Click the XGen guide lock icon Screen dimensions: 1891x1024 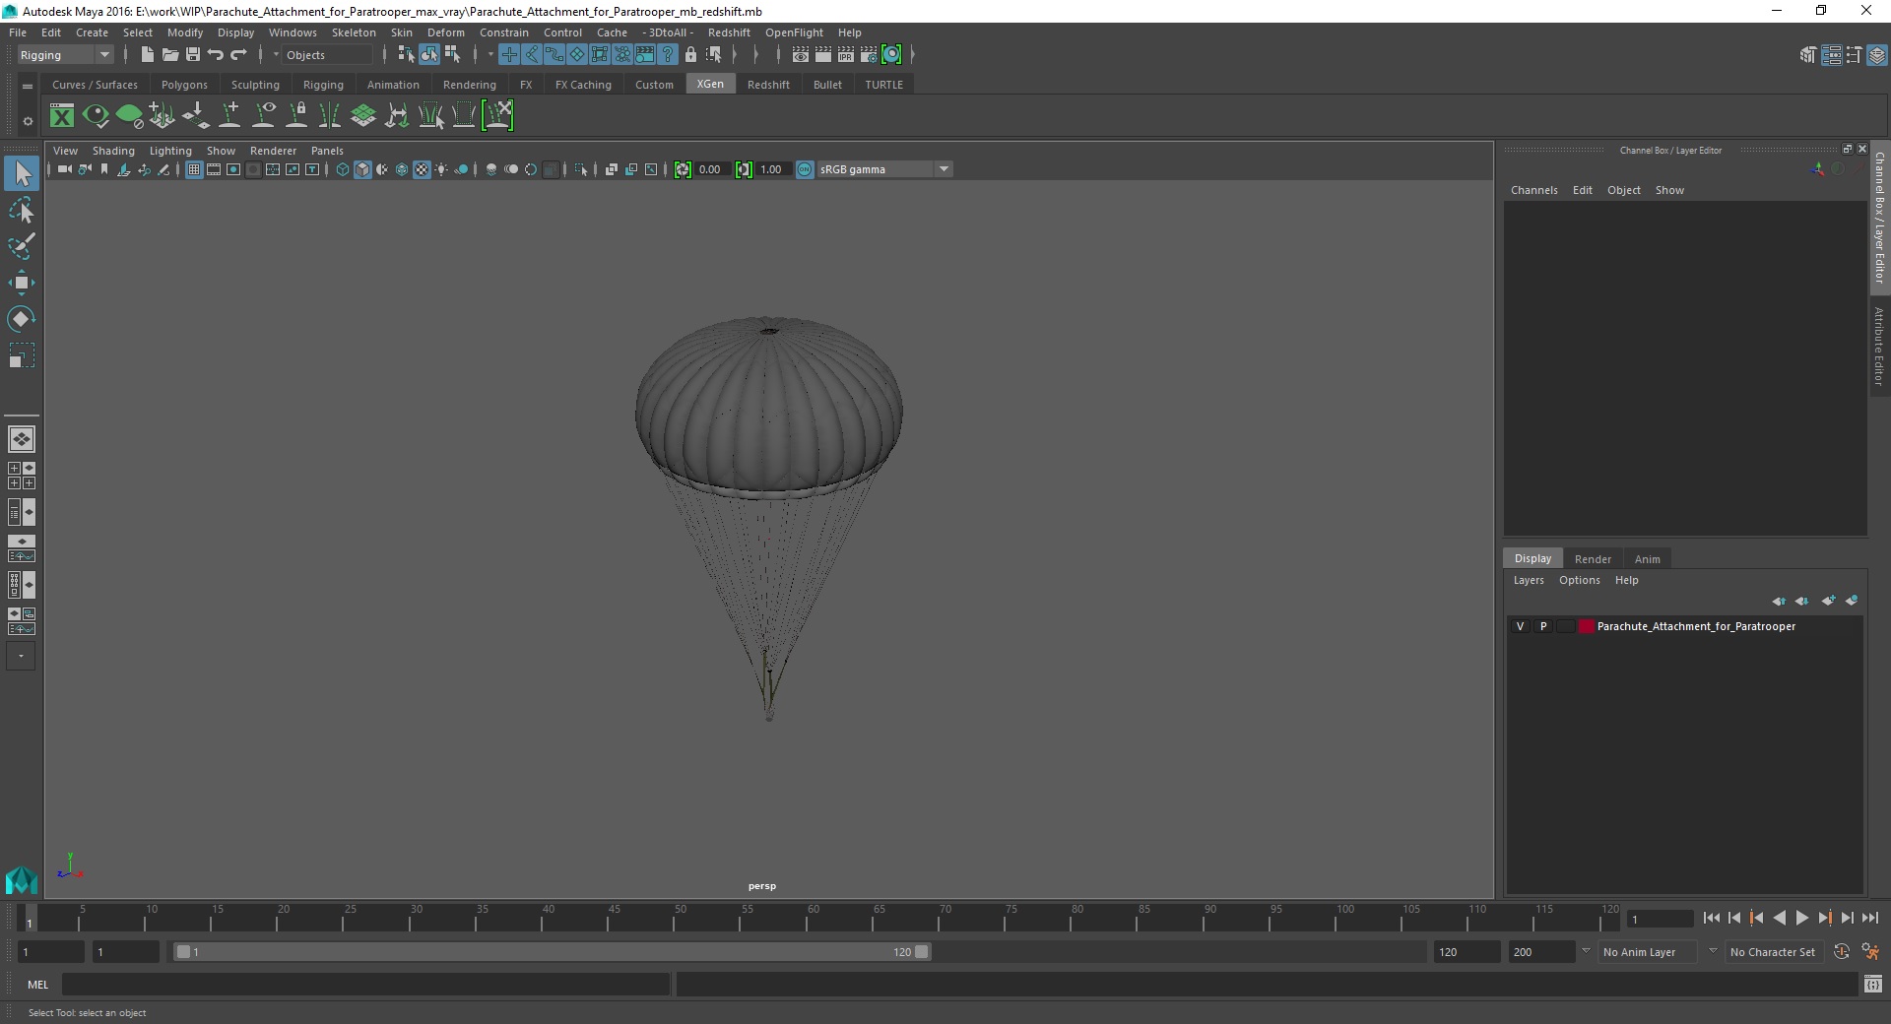(x=296, y=116)
